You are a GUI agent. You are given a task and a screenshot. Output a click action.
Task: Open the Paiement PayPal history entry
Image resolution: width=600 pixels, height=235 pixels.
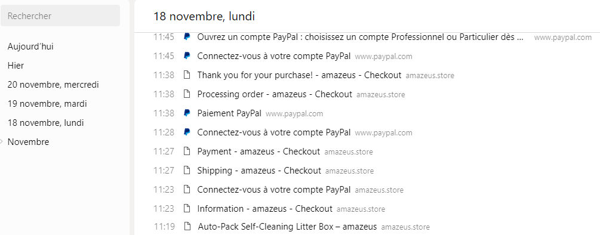click(x=229, y=113)
